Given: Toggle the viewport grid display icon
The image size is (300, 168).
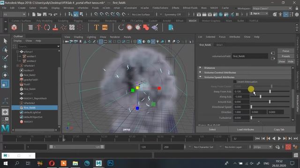Looking at the screenshot, I should click(x=101, y=42).
